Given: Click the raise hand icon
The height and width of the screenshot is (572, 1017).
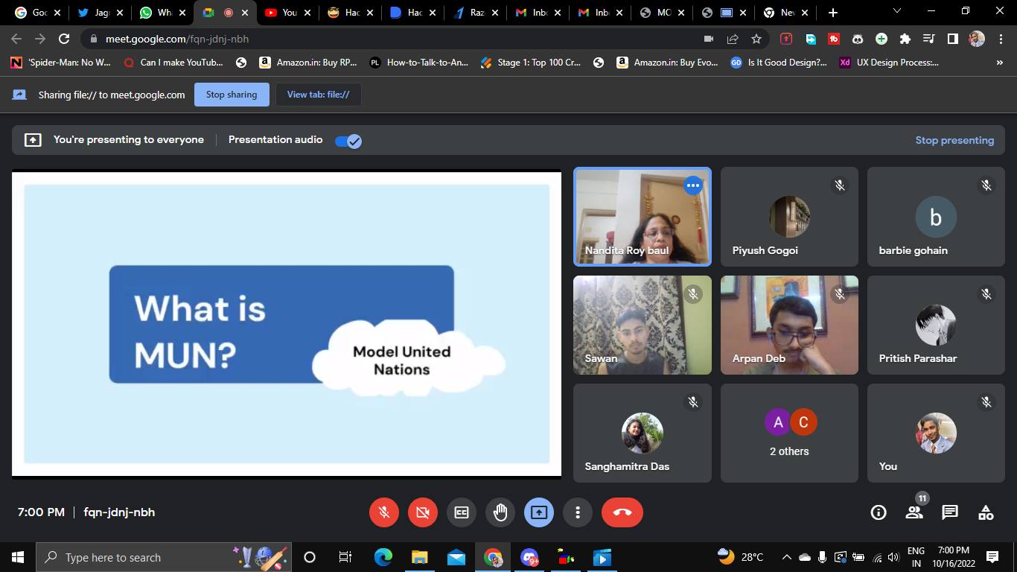Looking at the screenshot, I should tap(500, 512).
